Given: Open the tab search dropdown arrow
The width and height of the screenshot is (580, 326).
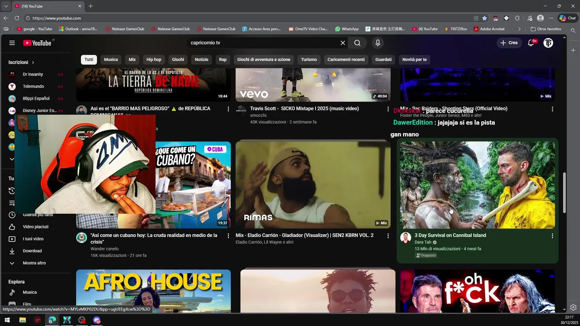Looking at the screenshot, I should point(6,6).
